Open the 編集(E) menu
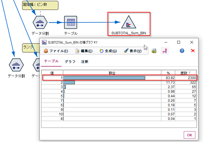 click(84, 51)
